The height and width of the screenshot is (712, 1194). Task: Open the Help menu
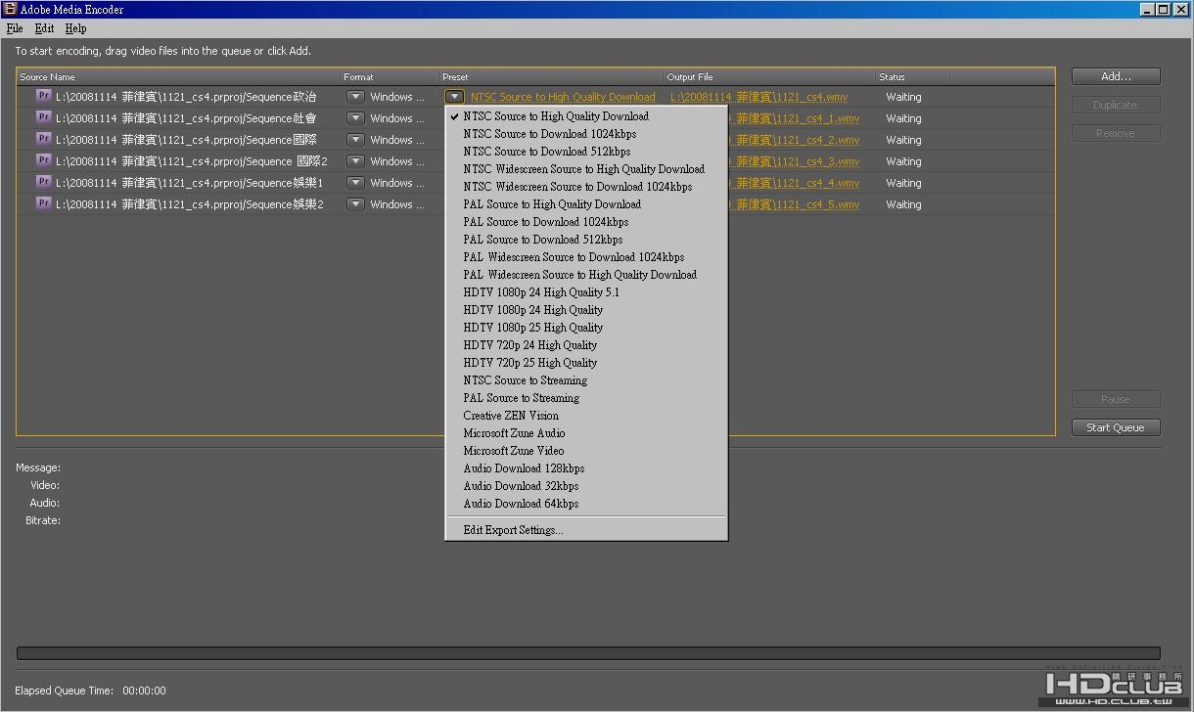(75, 28)
